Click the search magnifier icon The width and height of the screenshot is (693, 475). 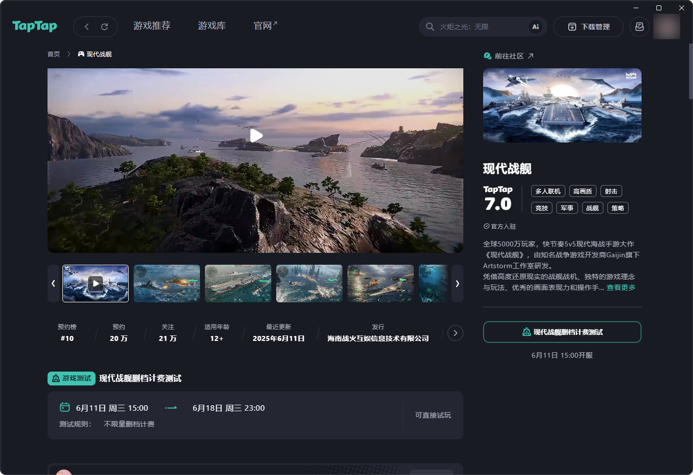[x=430, y=27]
